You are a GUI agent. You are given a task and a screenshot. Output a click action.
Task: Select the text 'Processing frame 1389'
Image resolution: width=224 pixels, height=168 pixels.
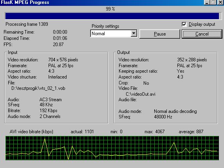click(x=27, y=24)
